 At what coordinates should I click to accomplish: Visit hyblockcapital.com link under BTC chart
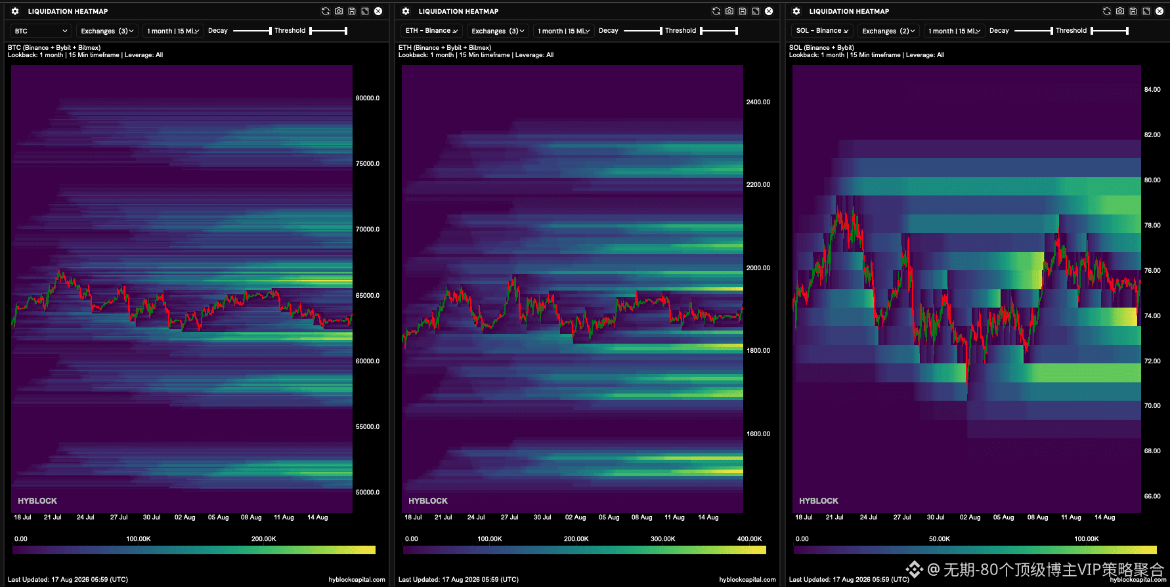pyautogui.click(x=357, y=580)
